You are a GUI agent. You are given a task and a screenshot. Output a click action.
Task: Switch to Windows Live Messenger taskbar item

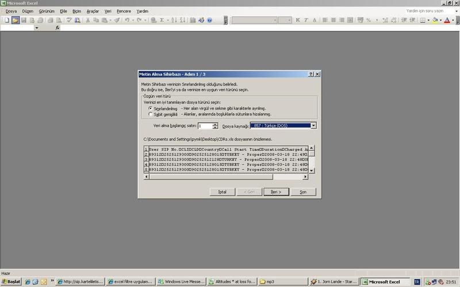click(181, 282)
